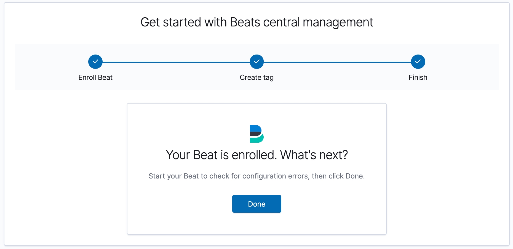Click the dark middle stripe of Beats logo

pyautogui.click(x=255, y=134)
